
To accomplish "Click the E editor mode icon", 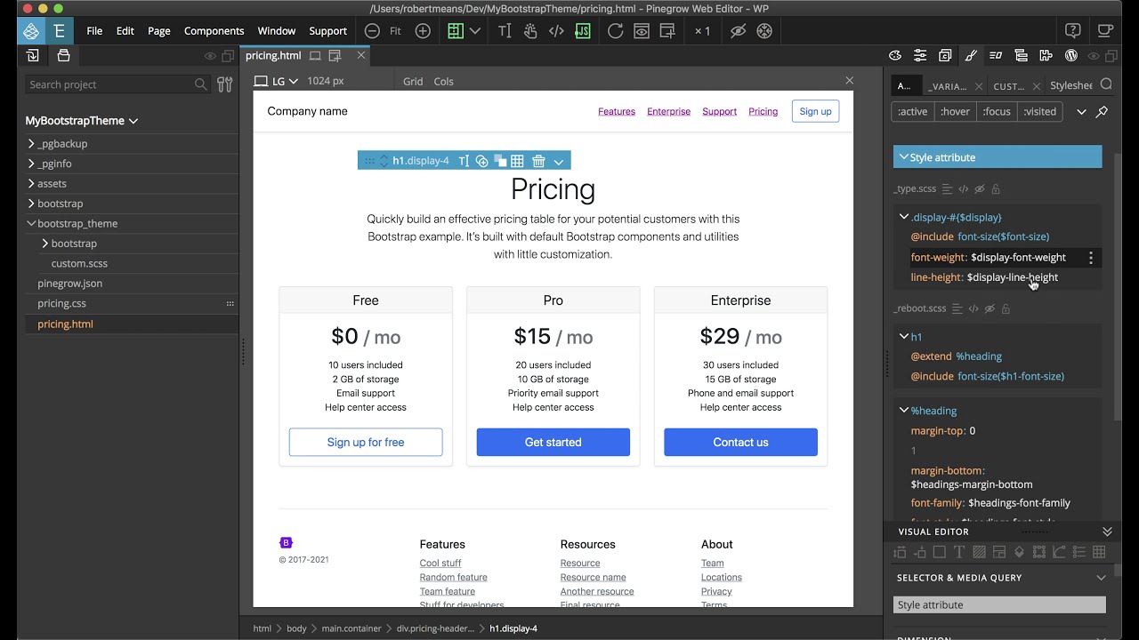I will (59, 30).
